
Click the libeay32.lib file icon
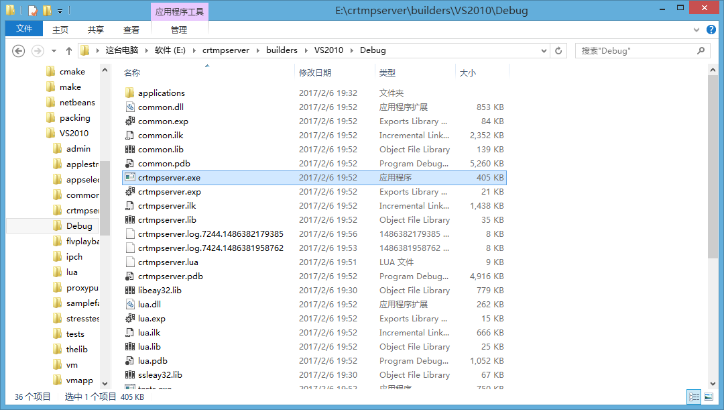(x=130, y=291)
